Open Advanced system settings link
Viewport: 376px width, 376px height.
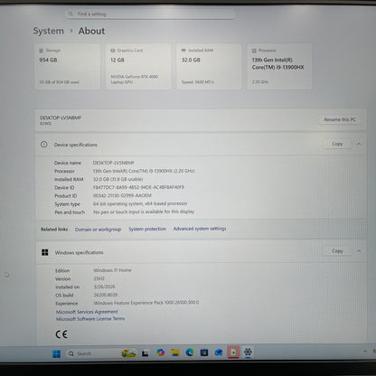pos(200,229)
